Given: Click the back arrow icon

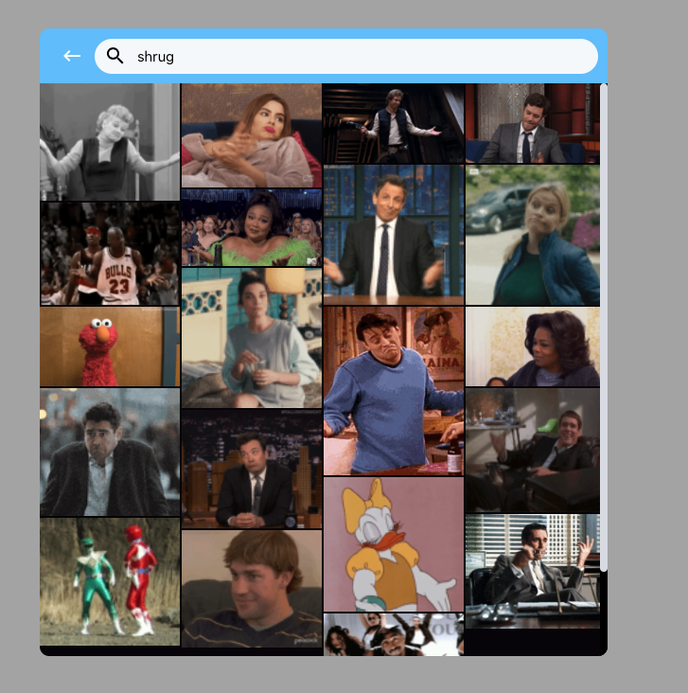Looking at the screenshot, I should coord(72,56).
